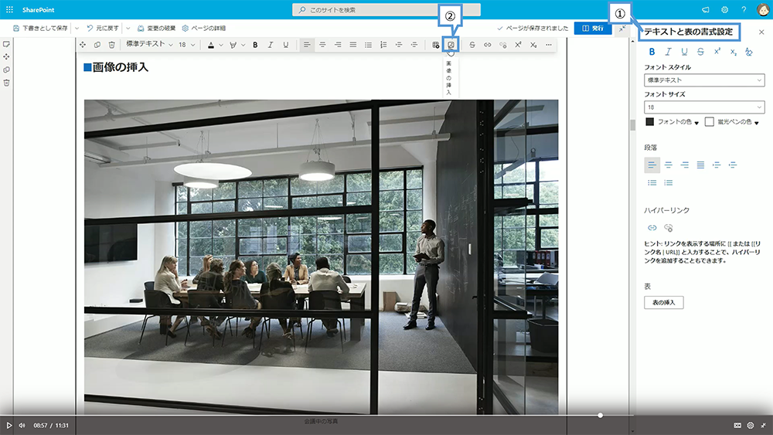Create numbered list in editor toolbar
This screenshot has height=435, width=773.
[383, 45]
